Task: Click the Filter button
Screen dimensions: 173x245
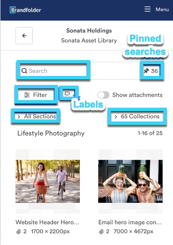Action: tap(36, 95)
